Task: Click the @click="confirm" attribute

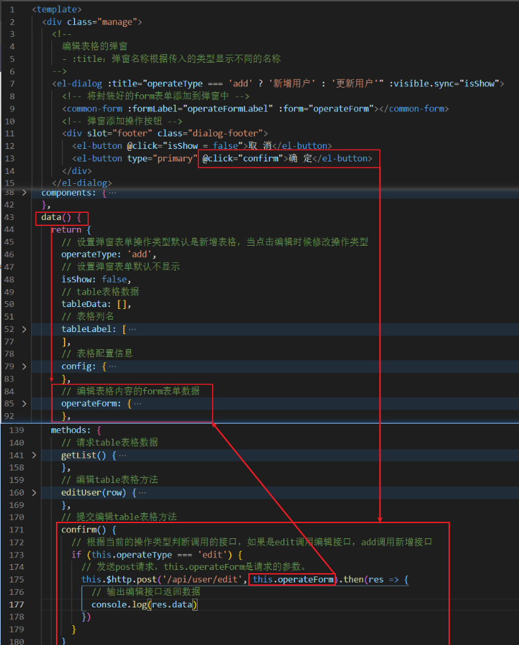Action: coord(242,158)
